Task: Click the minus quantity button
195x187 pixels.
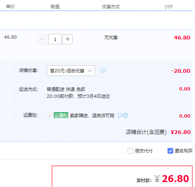Action: coord(43,39)
